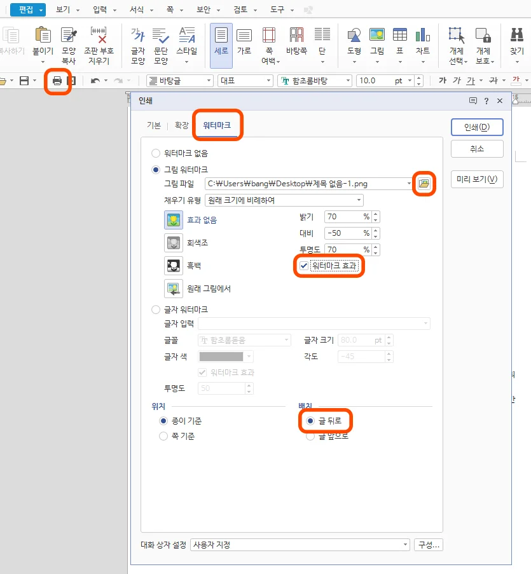Toggle the 워터마크 효과 checkbox under 투명도 70
531x574 pixels.
pos(303,266)
